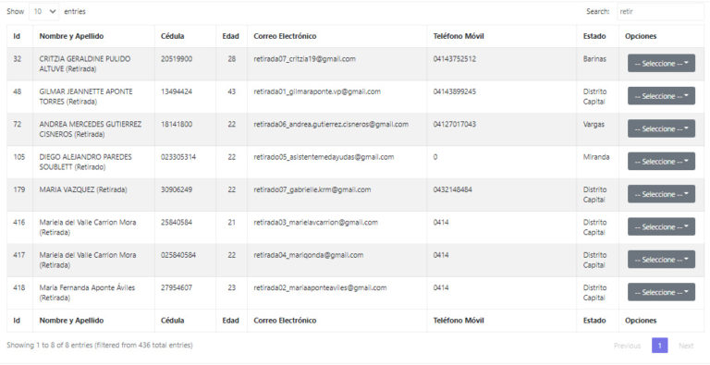Image resolution: width=710 pixels, height=365 pixels.
Task: Open Seleccione dropdown for Critzia Geraldine Pulido
Action: (x=661, y=64)
